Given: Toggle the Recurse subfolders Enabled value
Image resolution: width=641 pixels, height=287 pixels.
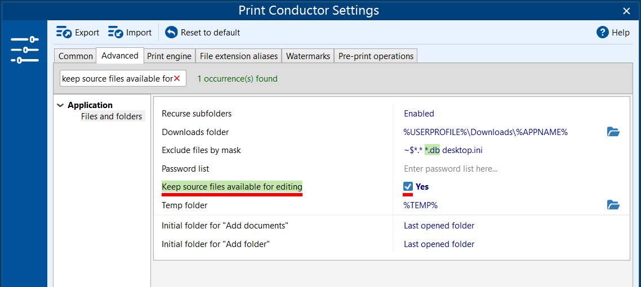Looking at the screenshot, I should point(419,114).
